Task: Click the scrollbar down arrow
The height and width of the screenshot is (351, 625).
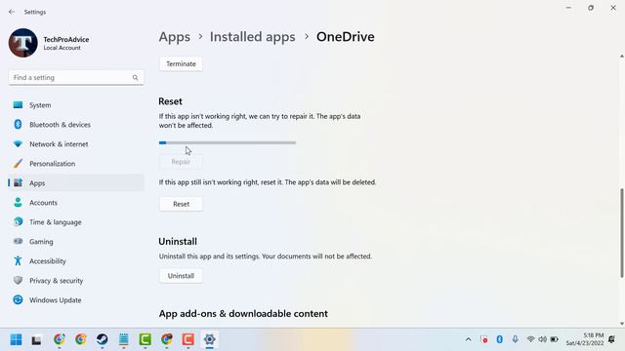Action: pos(622,324)
